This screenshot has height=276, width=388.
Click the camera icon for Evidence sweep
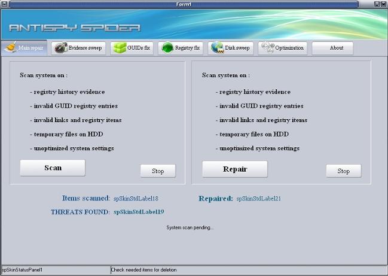(60, 48)
